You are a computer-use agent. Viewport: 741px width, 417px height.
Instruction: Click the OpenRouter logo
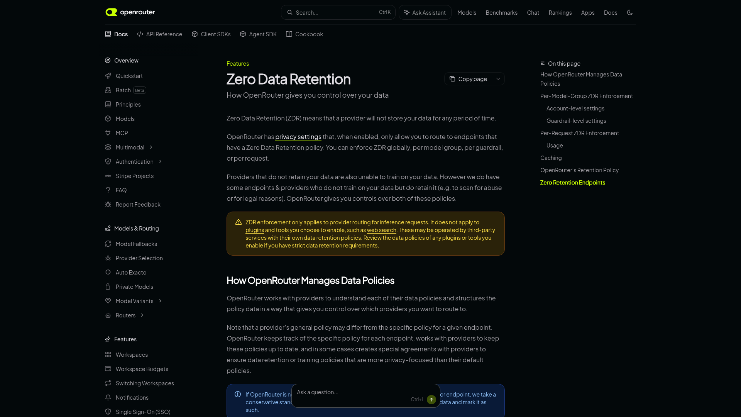click(x=130, y=12)
